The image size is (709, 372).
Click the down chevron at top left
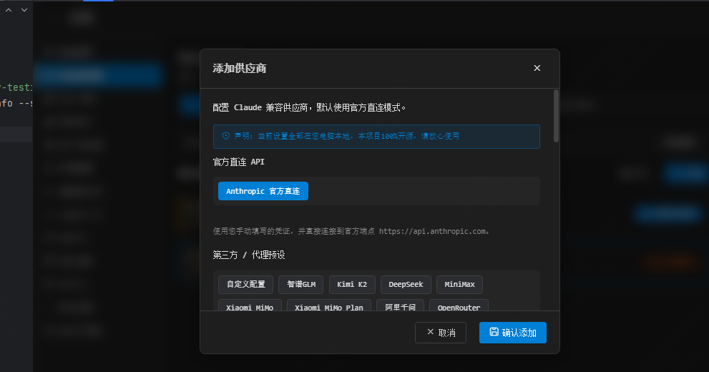(x=24, y=10)
